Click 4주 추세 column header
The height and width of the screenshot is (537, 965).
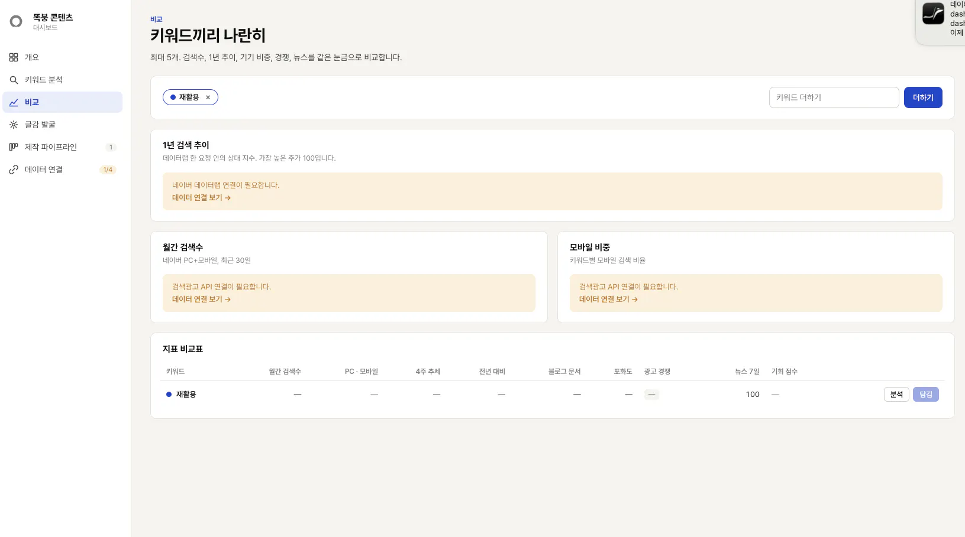(428, 372)
